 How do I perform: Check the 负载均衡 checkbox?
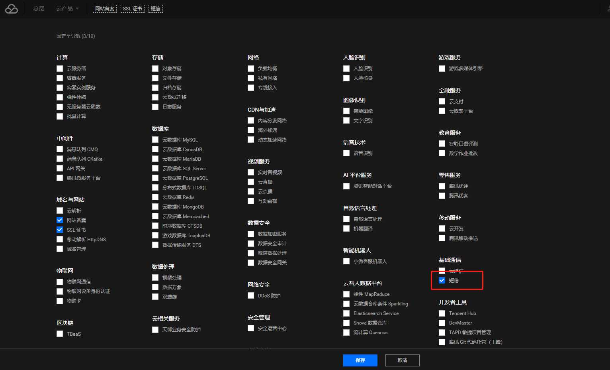pos(251,69)
